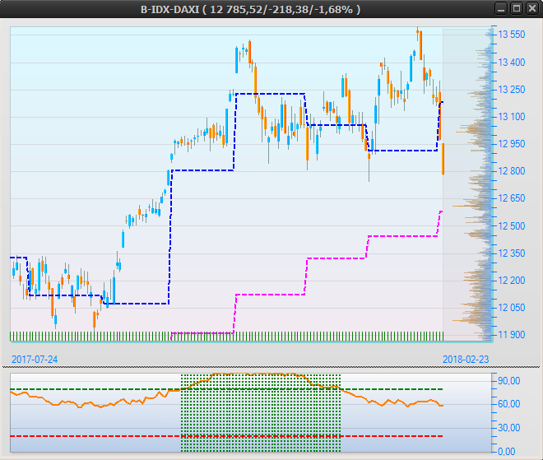Click the end date 2018-02-23
Image resolution: width=543 pixels, height=460 pixels.
tap(466, 360)
